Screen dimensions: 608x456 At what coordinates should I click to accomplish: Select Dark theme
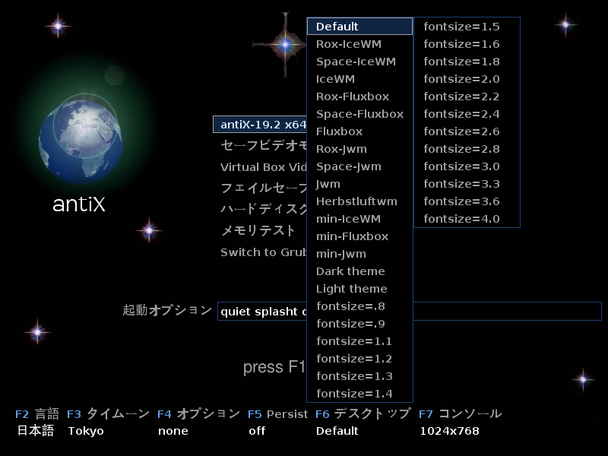359,271
